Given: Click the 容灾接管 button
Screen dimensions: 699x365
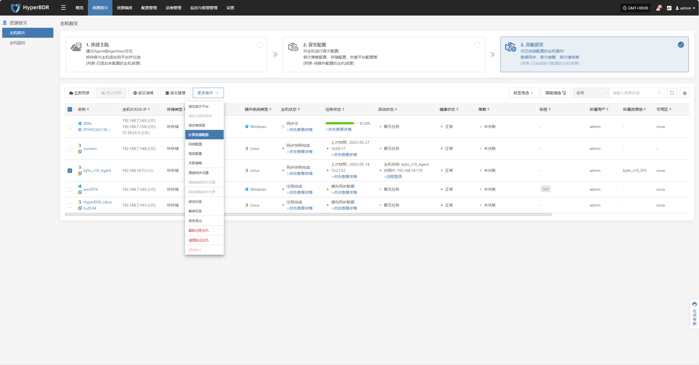Looking at the screenshot, I should tap(176, 93).
